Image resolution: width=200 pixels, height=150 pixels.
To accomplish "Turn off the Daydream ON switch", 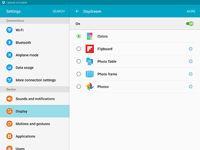I will pos(190,24).
